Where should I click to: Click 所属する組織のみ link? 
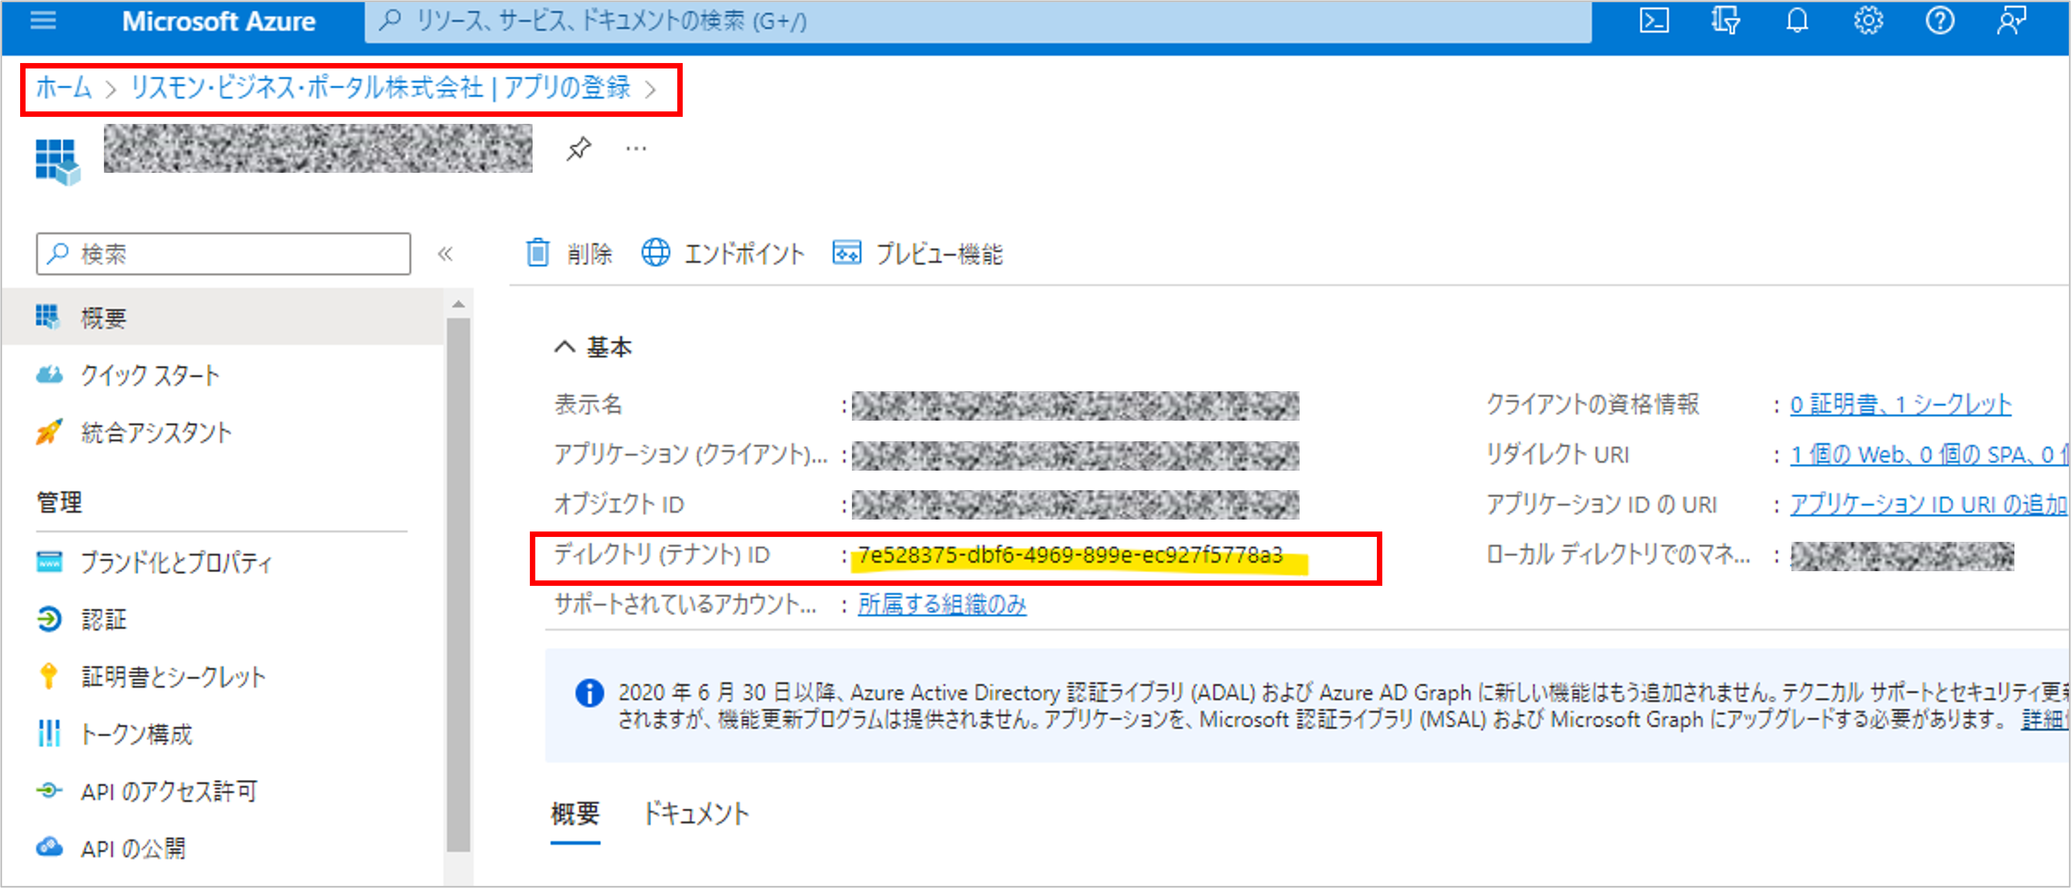(x=942, y=604)
